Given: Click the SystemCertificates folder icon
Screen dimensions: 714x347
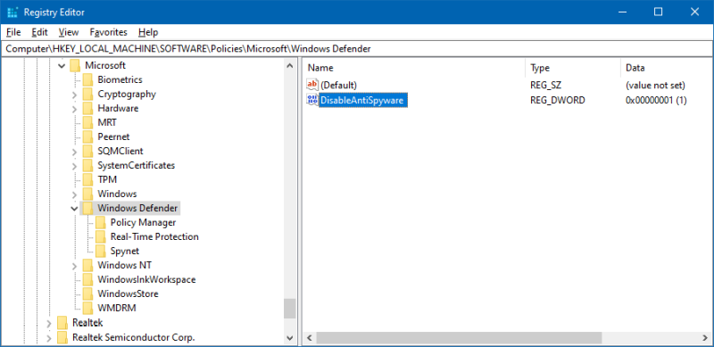Looking at the screenshot, I should point(87,165).
